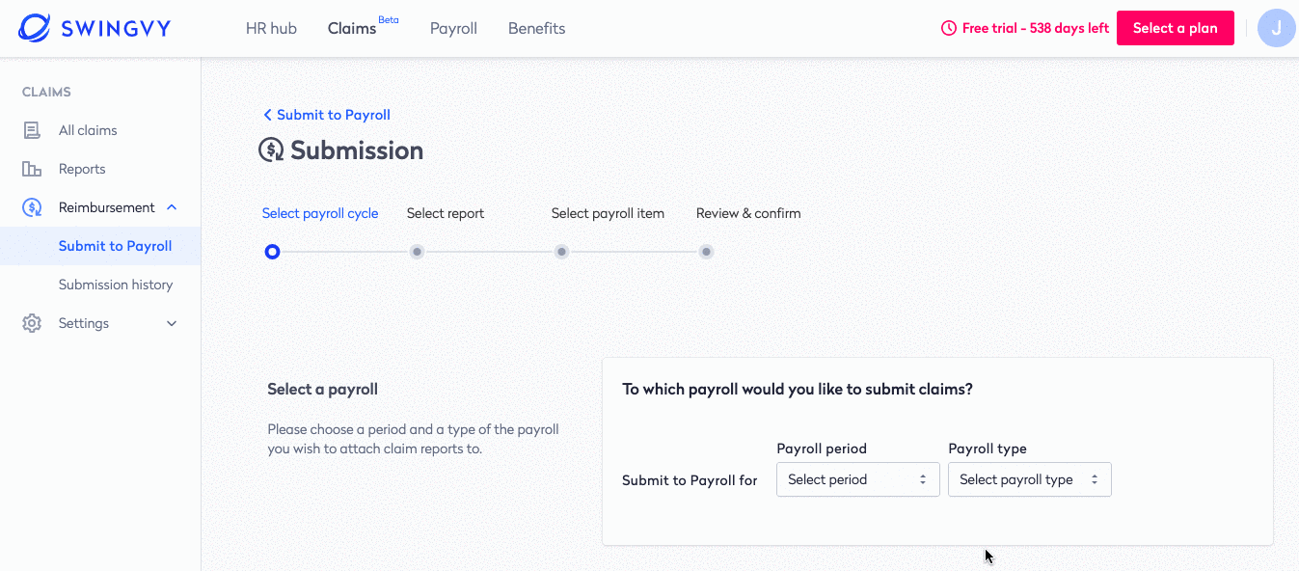The height and width of the screenshot is (571, 1299).
Task: Click the Reimbursement dollar icon
Action: 32,207
